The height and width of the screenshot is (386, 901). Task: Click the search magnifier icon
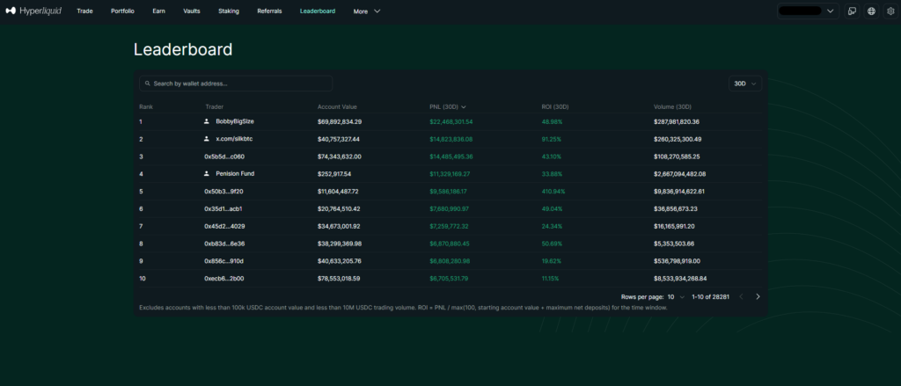pos(147,84)
